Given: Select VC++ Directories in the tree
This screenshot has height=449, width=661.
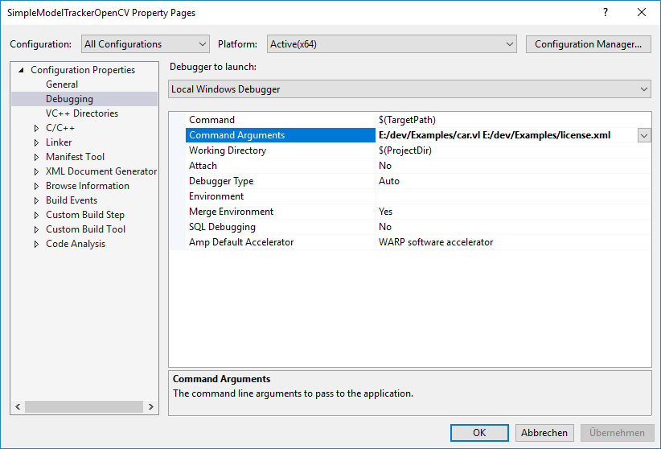Looking at the screenshot, I should coord(82,113).
